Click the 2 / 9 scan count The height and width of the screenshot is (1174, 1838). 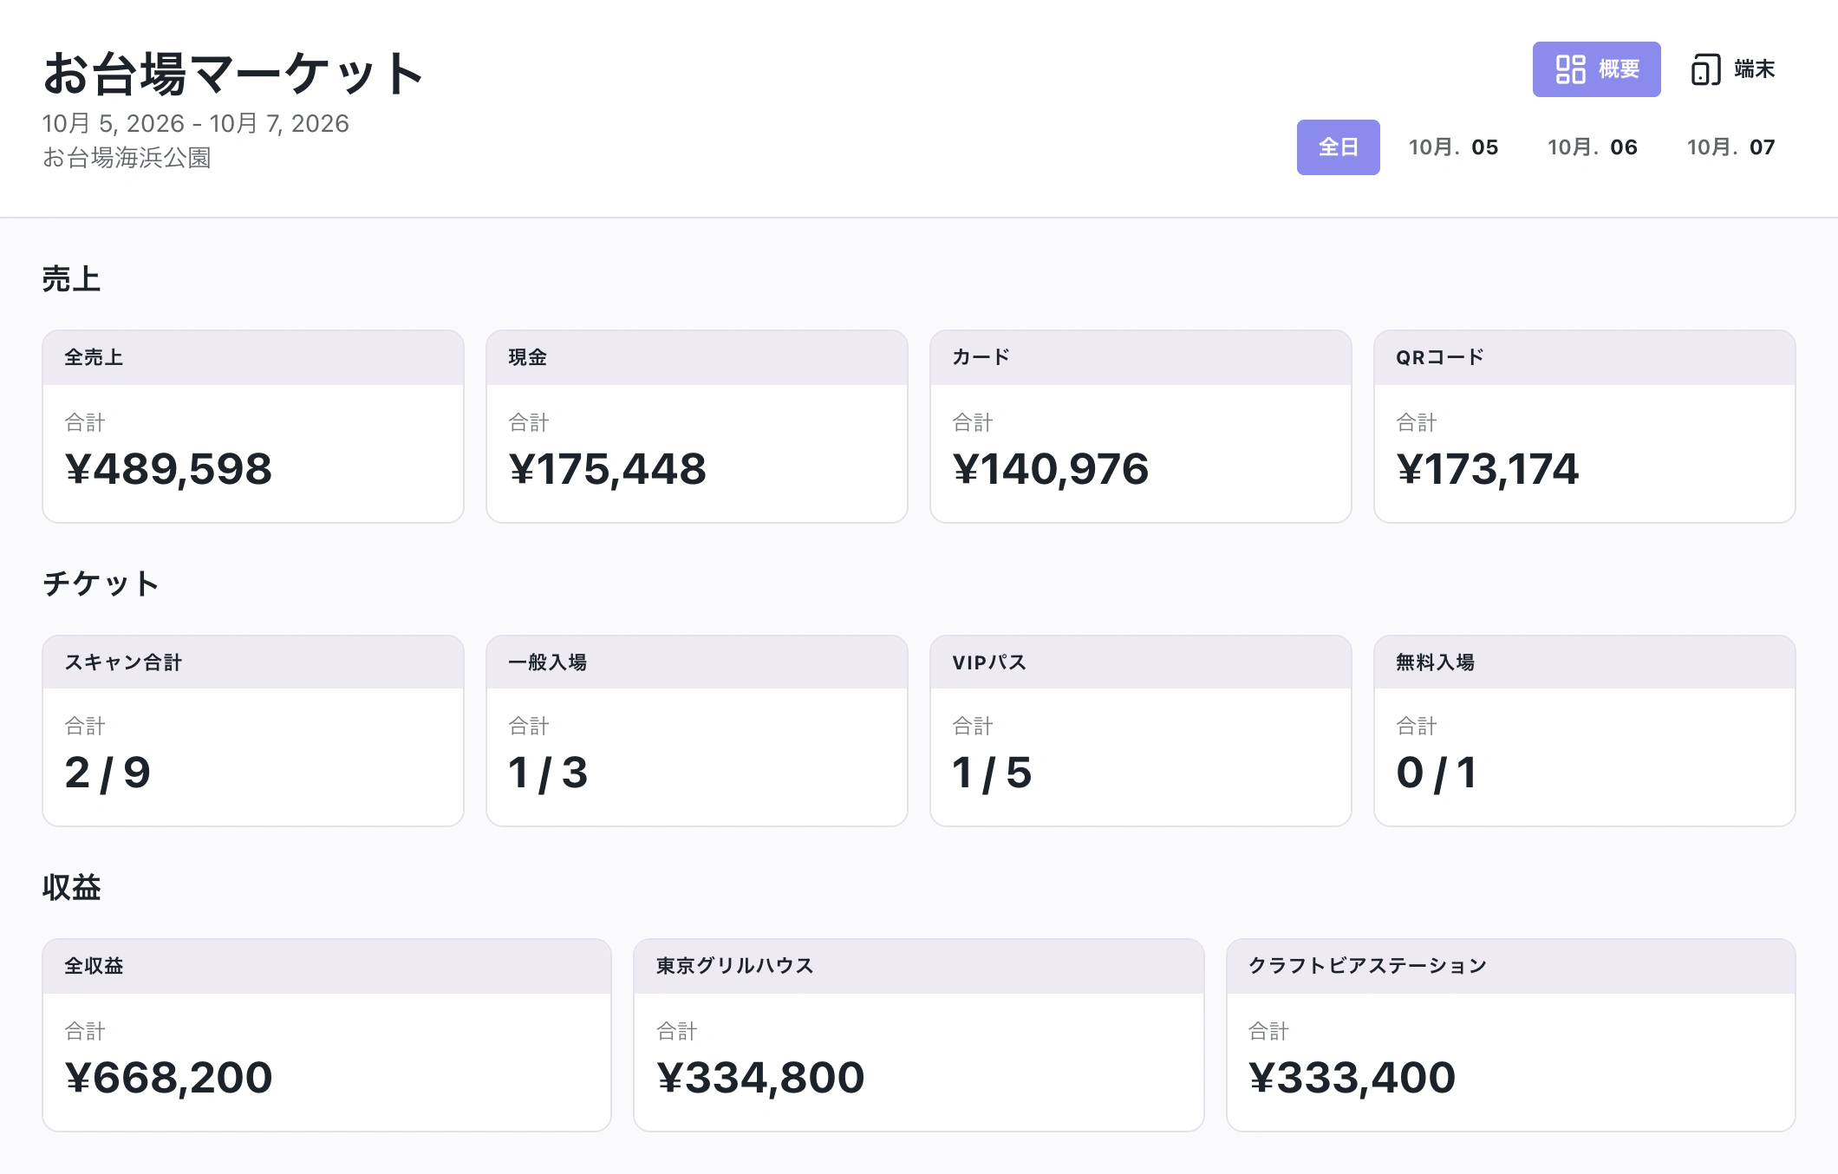(108, 773)
